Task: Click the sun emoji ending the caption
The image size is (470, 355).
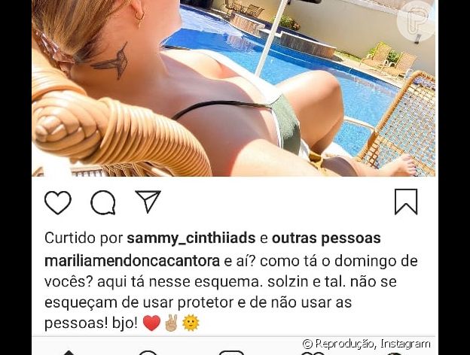Action: click(191, 323)
